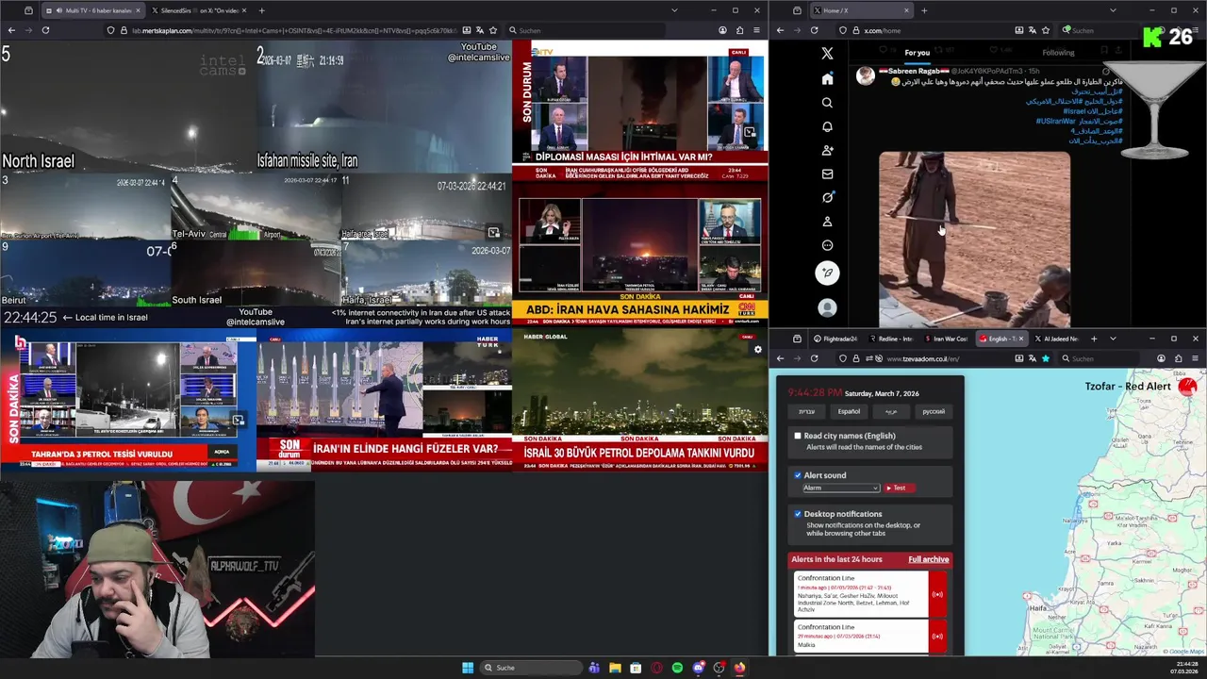This screenshot has width=1207, height=679.
Task: Open the Grok icon in X sidebar
Action: pyautogui.click(x=827, y=197)
